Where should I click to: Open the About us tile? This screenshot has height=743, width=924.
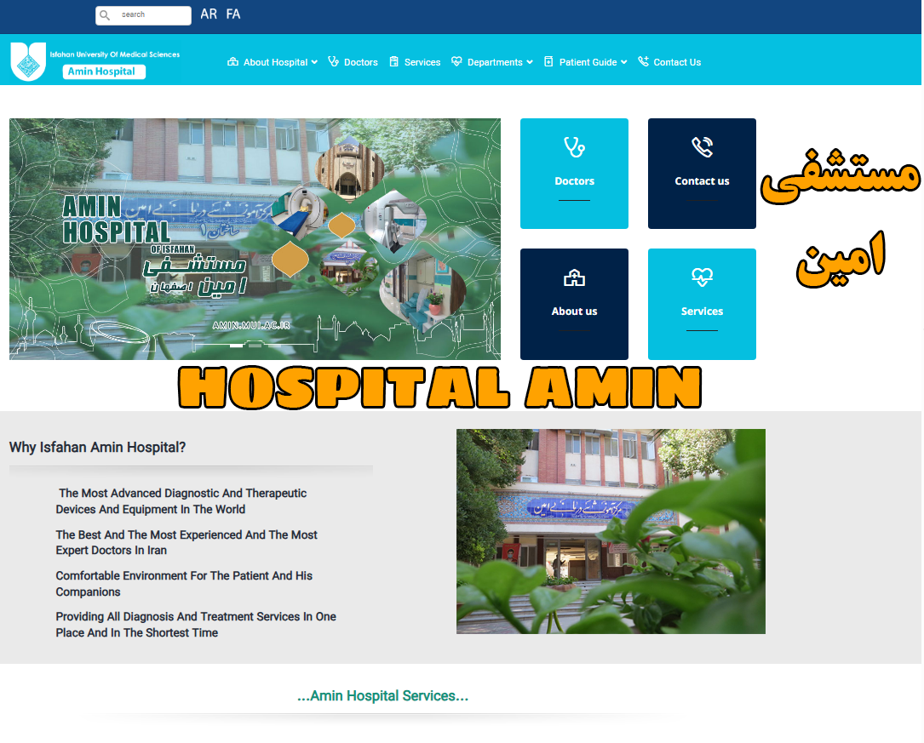(x=575, y=304)
